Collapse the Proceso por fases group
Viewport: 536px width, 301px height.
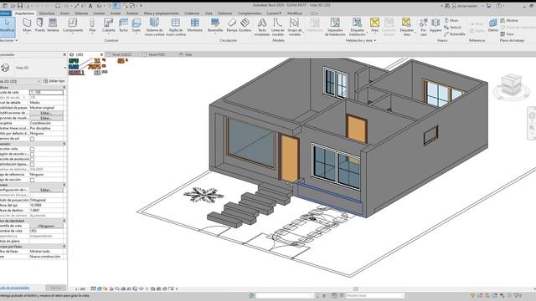click(x=64, y=246)
